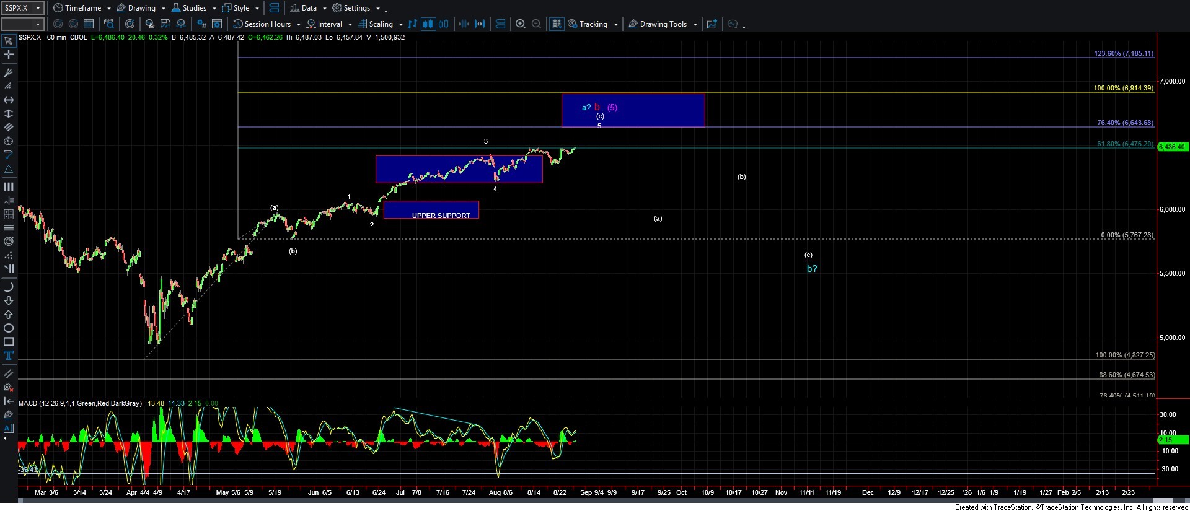Select the vertical parallel lines tool
Viewport: 1190px width, 511px height.
click(x=9, y=186)
